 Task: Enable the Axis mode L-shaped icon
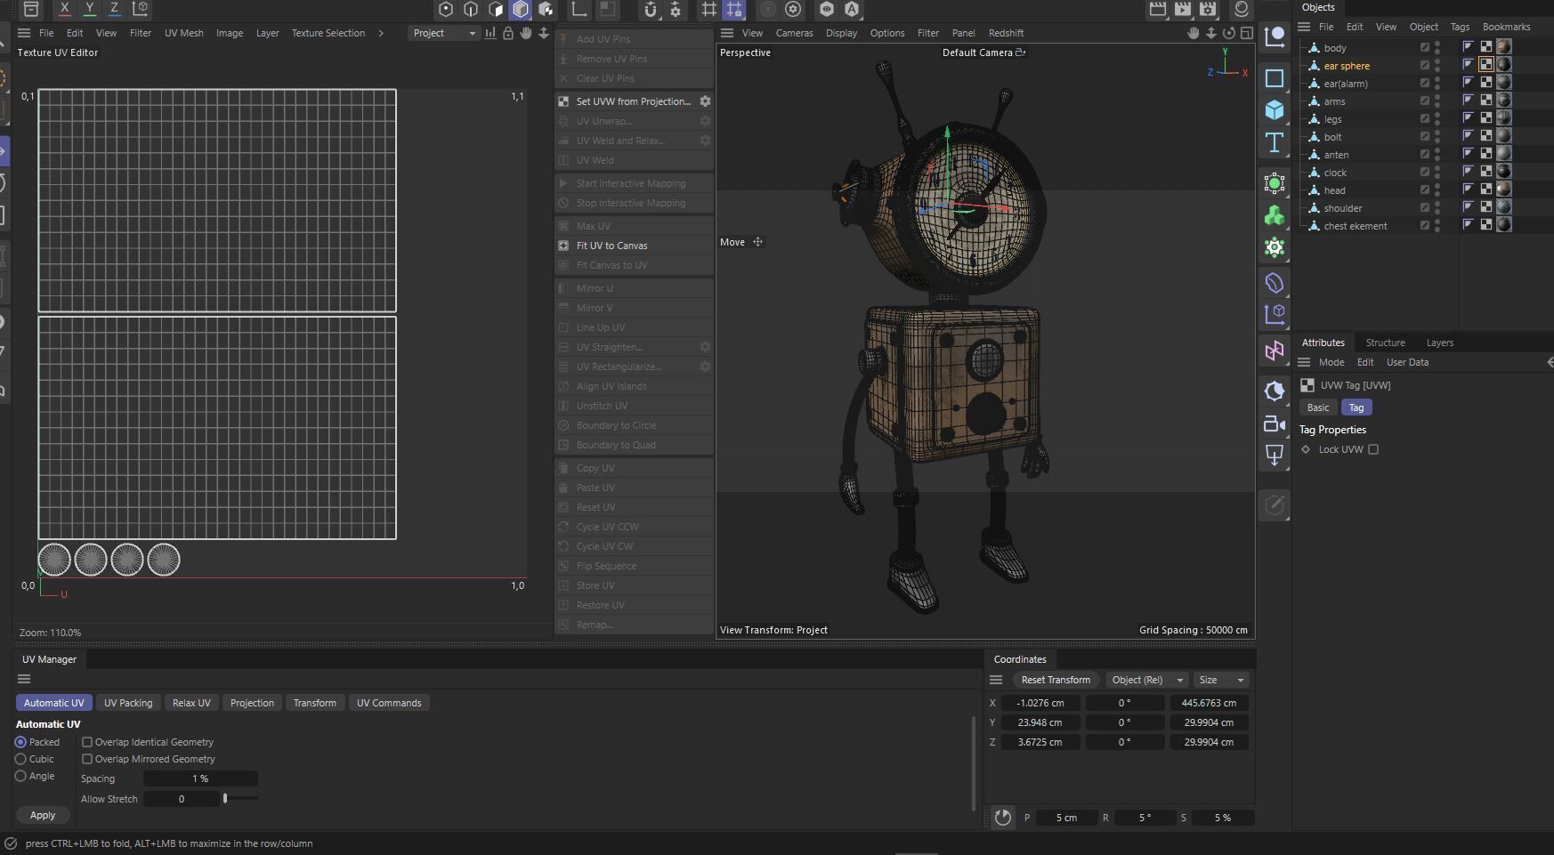tap(579, 9)
